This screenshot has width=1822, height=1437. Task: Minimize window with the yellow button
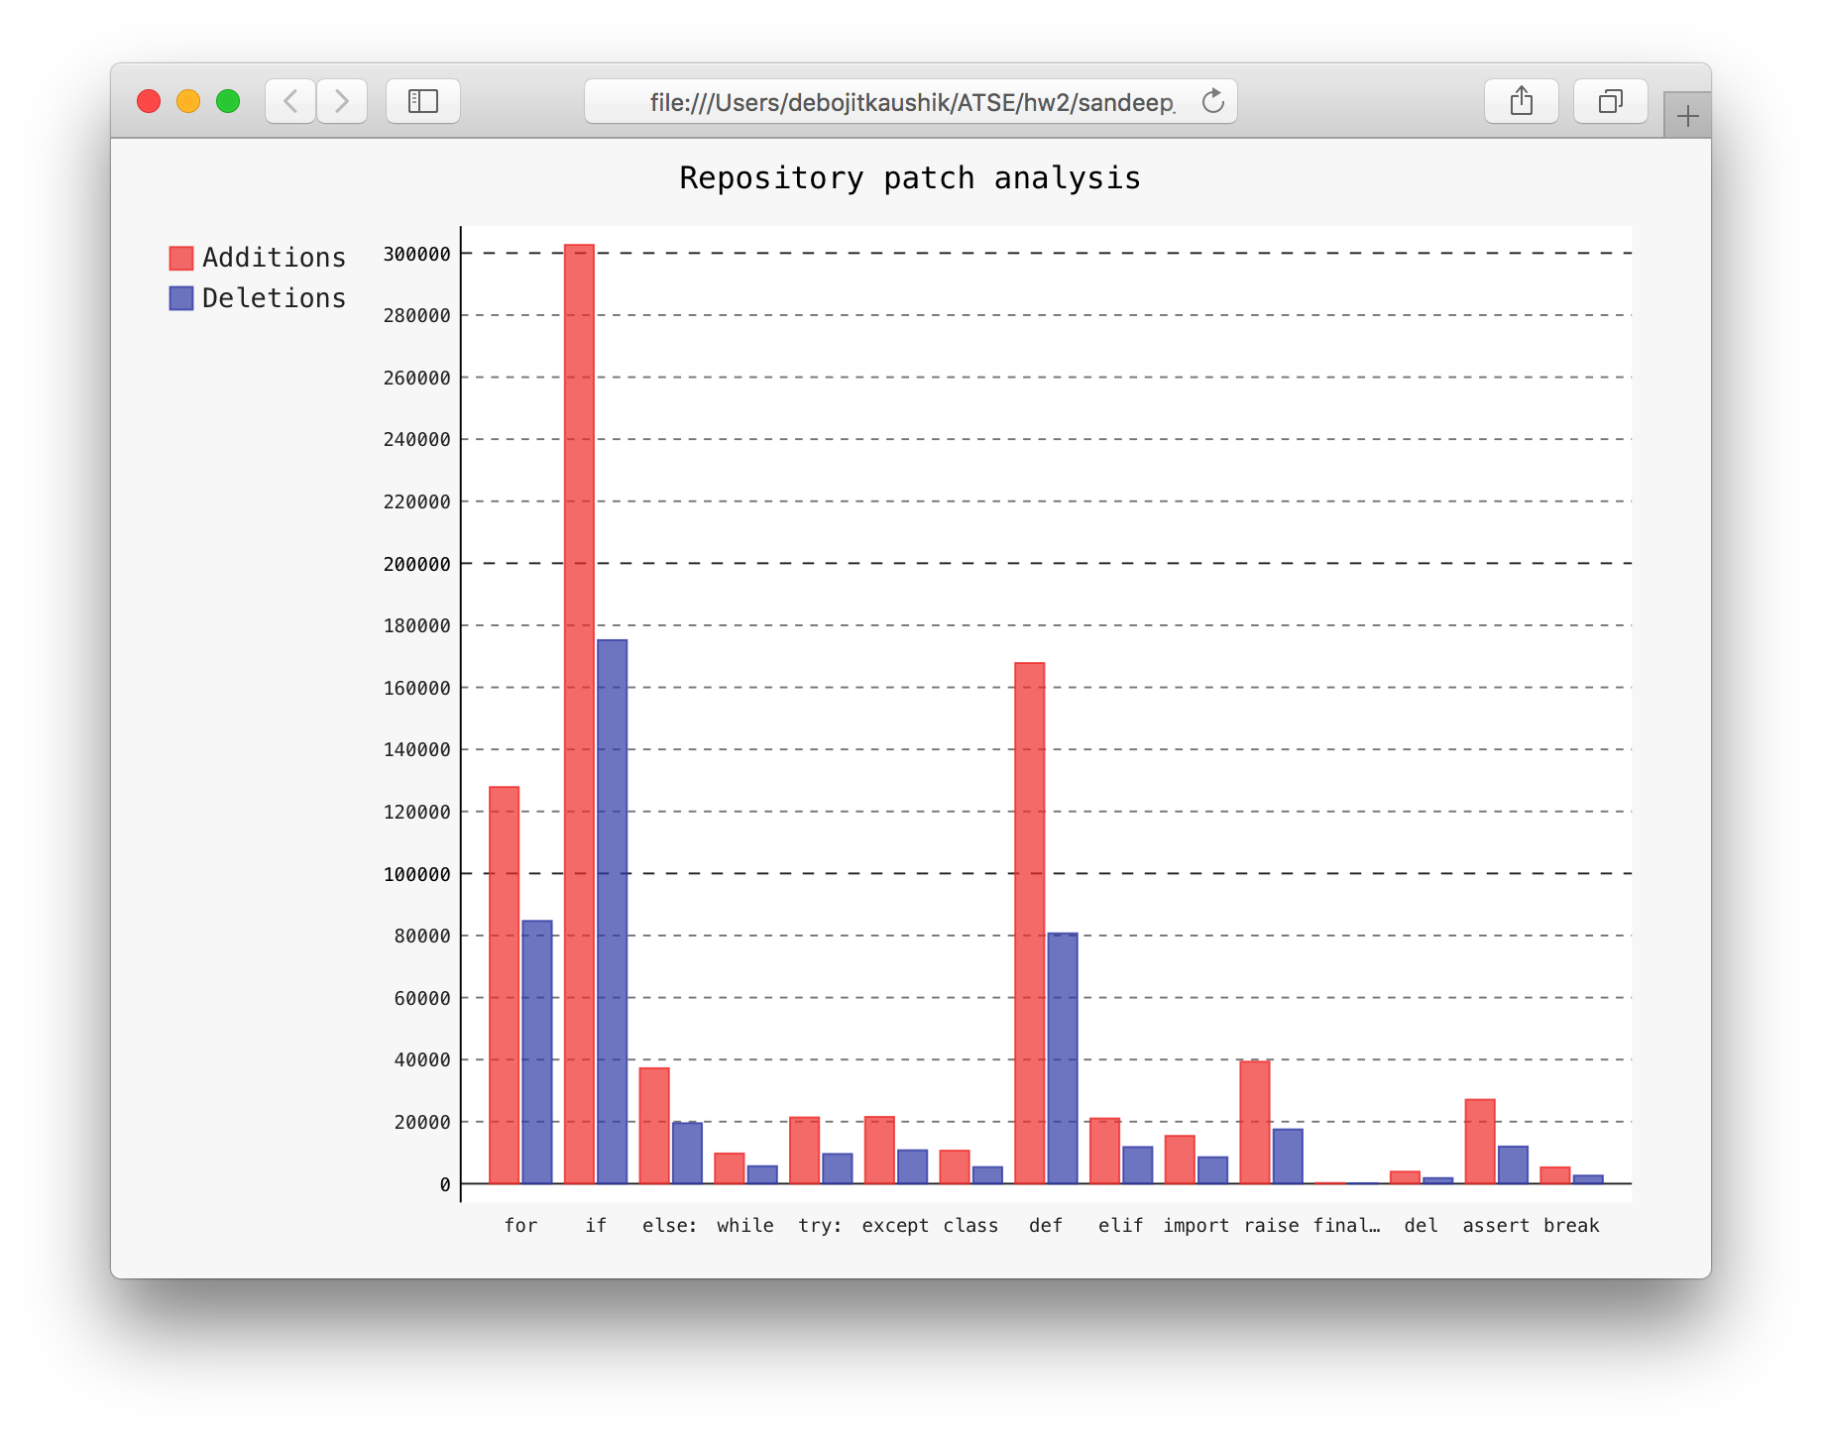[188, 101]
